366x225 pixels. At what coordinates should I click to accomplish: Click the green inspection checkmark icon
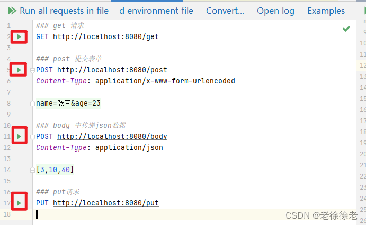346,29
